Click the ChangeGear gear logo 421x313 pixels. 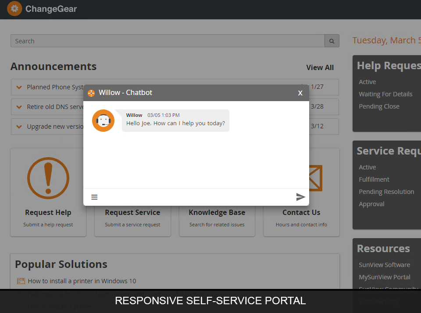pos(14,8)
